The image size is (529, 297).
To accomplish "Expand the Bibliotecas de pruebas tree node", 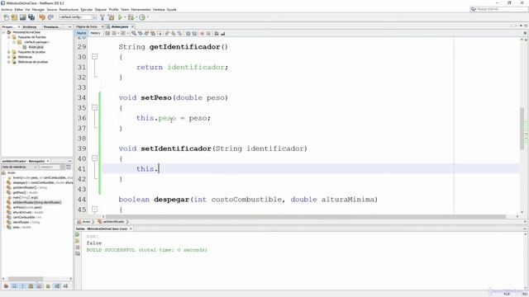I will click(x=9, y=62).
